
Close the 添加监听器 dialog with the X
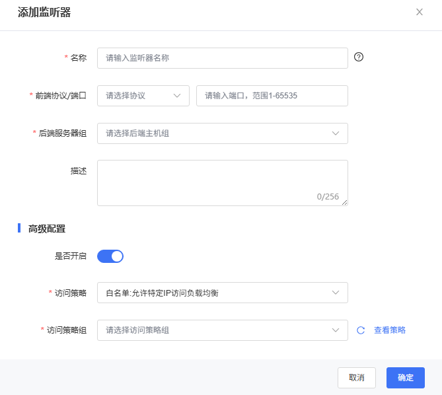pos(420,12)
